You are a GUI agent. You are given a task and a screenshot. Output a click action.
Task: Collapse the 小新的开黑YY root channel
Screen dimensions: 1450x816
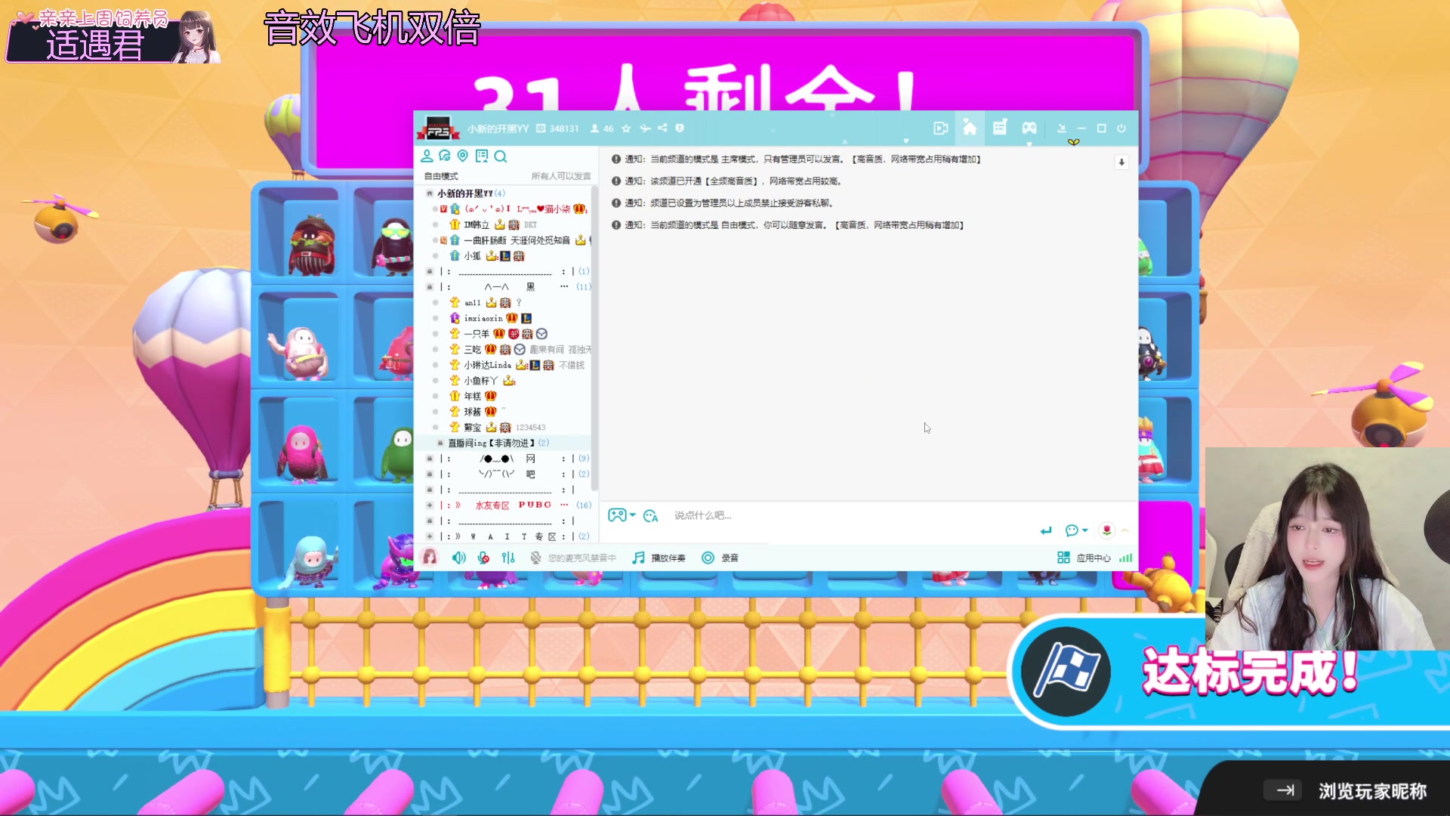click(x=430, y=193)
